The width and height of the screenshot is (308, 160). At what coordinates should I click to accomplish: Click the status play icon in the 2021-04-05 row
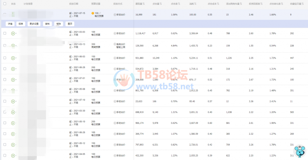point(13,156)
